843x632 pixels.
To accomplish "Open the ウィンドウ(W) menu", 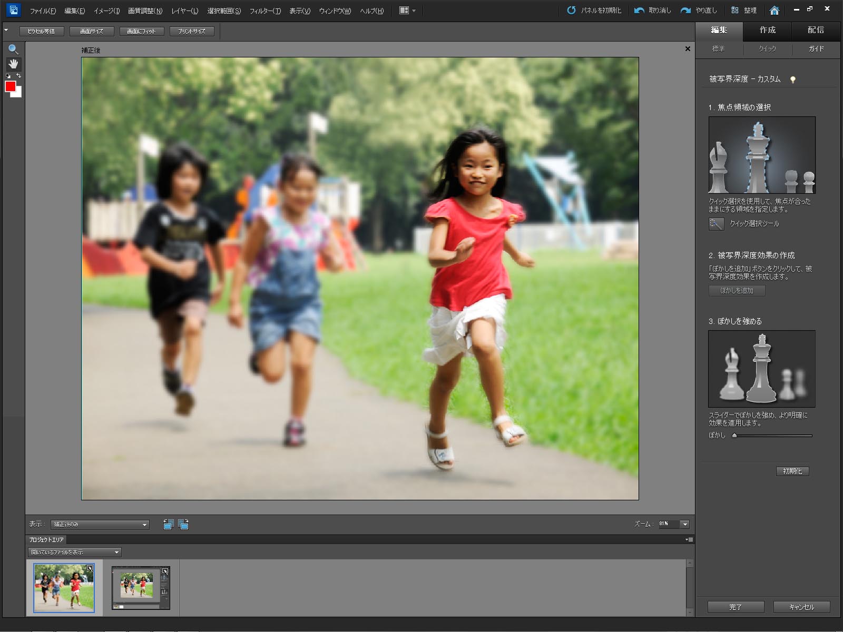I will pos(335,11).
